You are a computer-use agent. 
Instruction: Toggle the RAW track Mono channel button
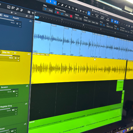pos(17,23)
